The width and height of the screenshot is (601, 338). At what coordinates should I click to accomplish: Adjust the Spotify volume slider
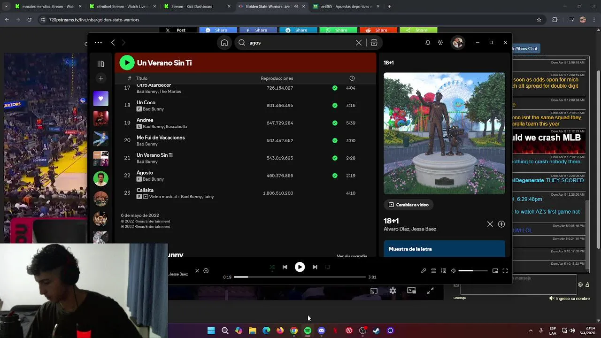tap(472, 271)
